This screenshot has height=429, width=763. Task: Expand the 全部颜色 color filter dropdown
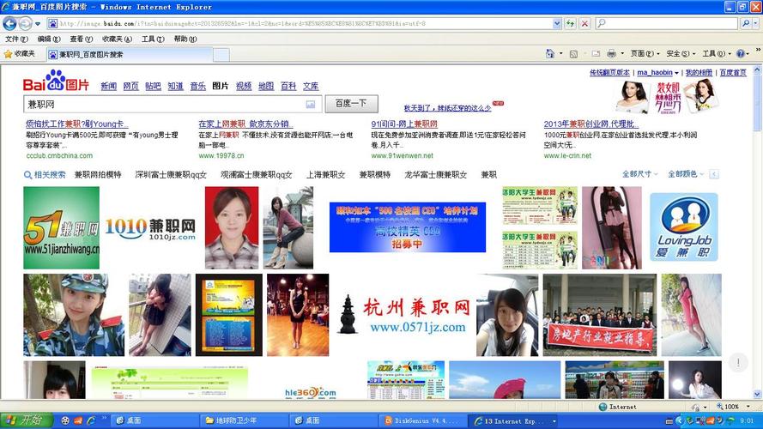[x=687, y=174]
